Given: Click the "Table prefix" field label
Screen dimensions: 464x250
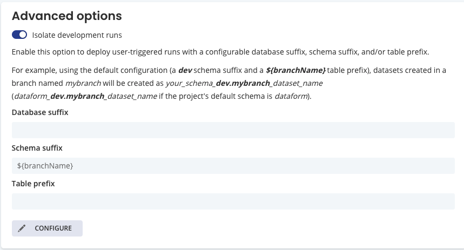Looking at the screenshot, I should (33, 184).
